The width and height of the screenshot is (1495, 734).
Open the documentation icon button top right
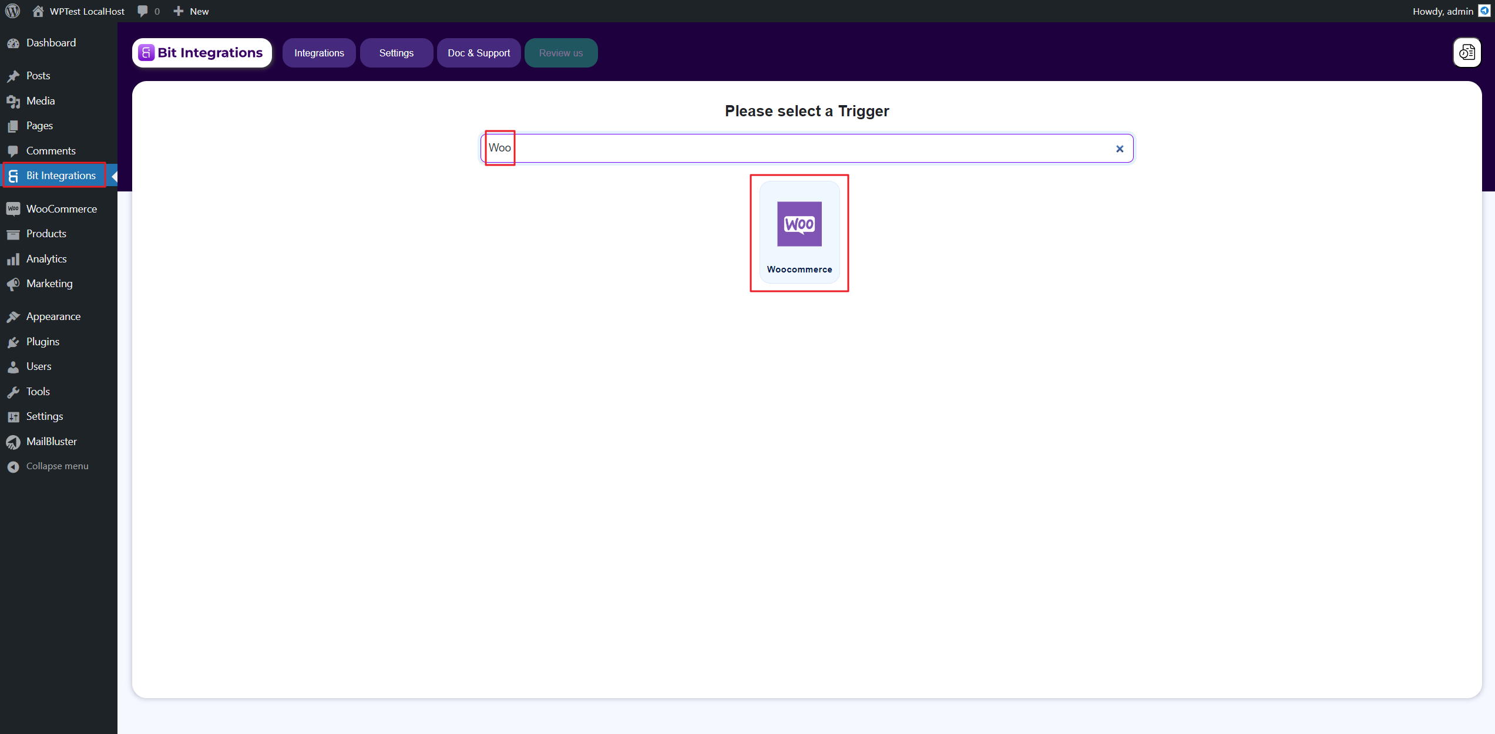coord(1467,53)
